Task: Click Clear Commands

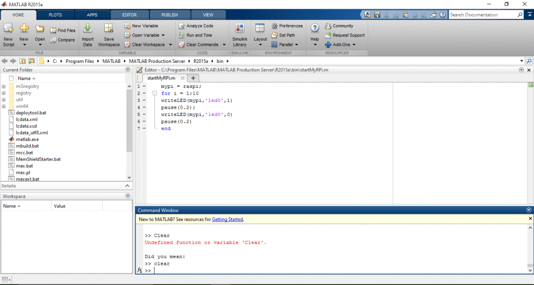Action: click(x=199, y=45)
